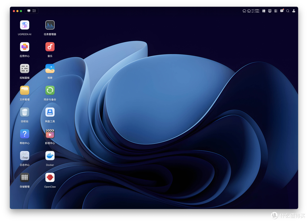
Task: Open 文件管理 file manager
Action: pos(25,91)
